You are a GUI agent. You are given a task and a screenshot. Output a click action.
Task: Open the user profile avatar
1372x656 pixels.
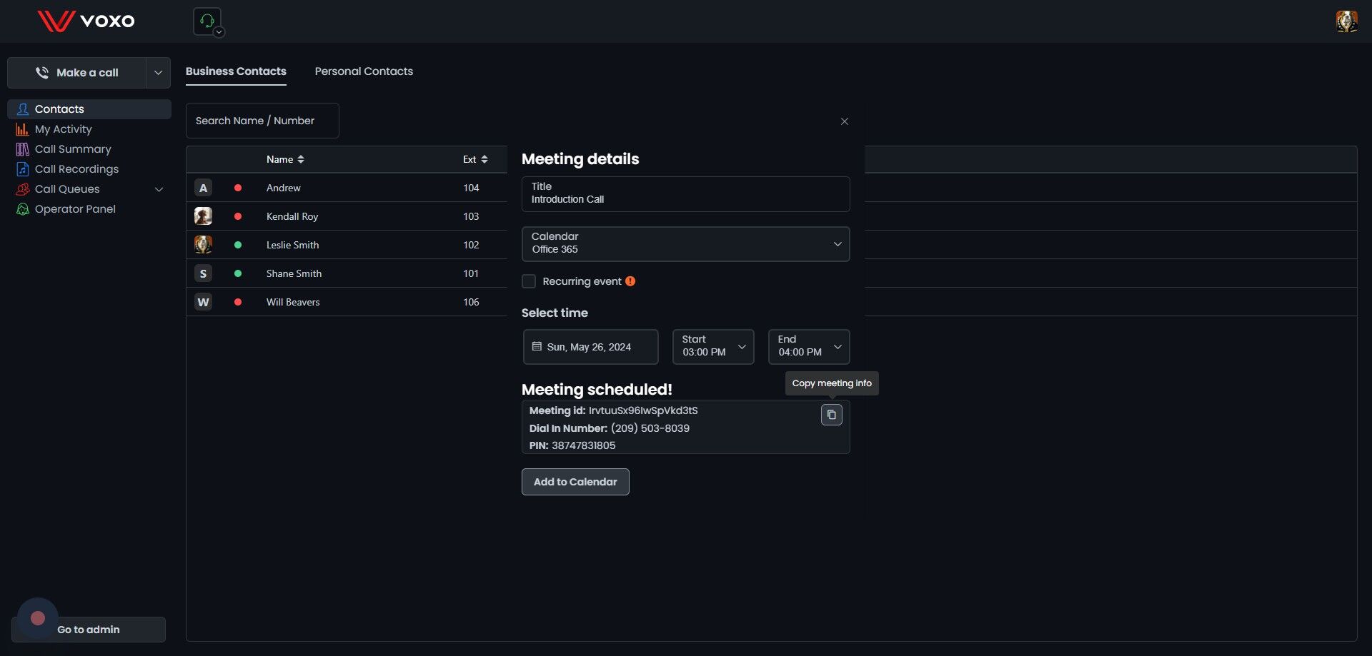click(1346, 21)
